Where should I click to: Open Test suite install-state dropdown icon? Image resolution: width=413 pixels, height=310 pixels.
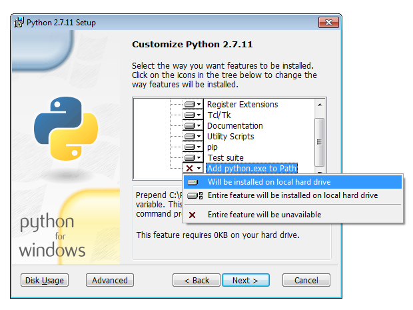193,157
